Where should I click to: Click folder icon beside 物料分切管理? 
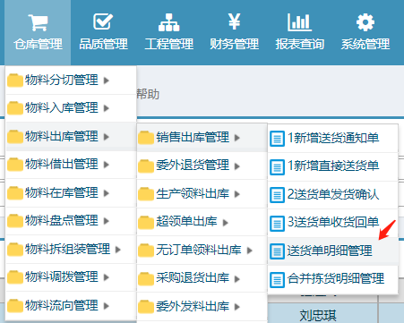pyautogui.click(x=15, y=81)
